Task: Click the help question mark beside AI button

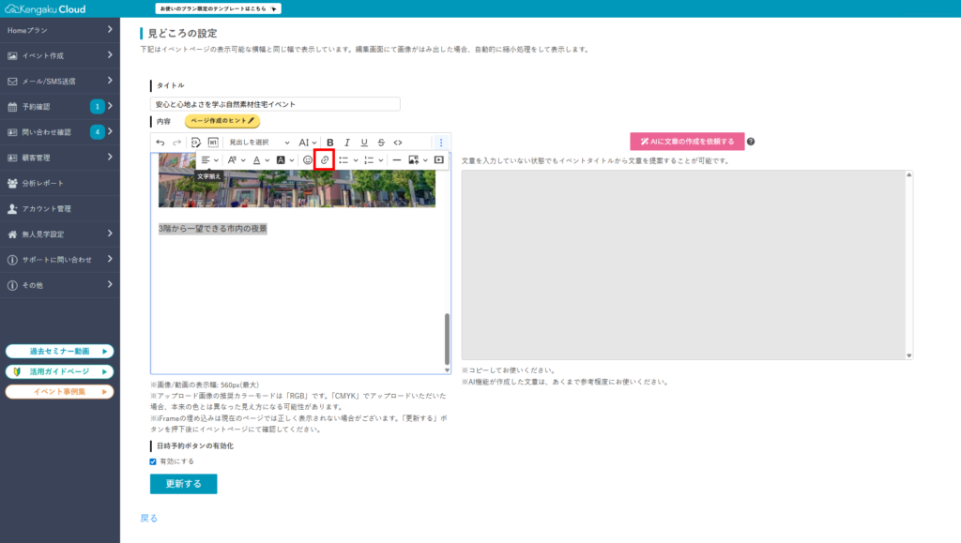Action: coord(751,142)
